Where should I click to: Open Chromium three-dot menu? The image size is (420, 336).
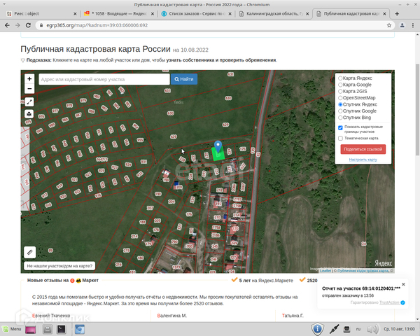[x=413, y=25]
